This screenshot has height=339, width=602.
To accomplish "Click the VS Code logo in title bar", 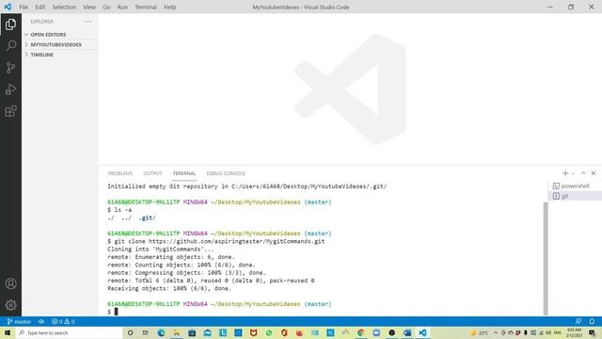I will tap(8, 7).
